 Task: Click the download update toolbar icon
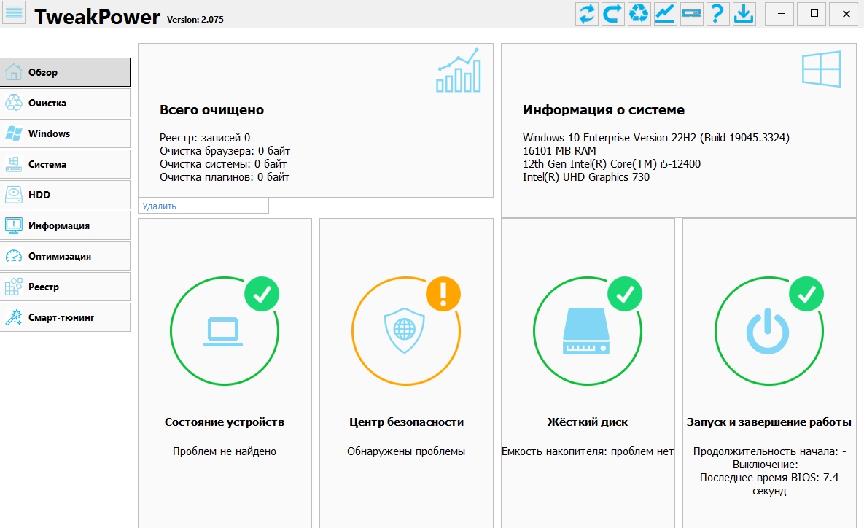pos(744,14)
